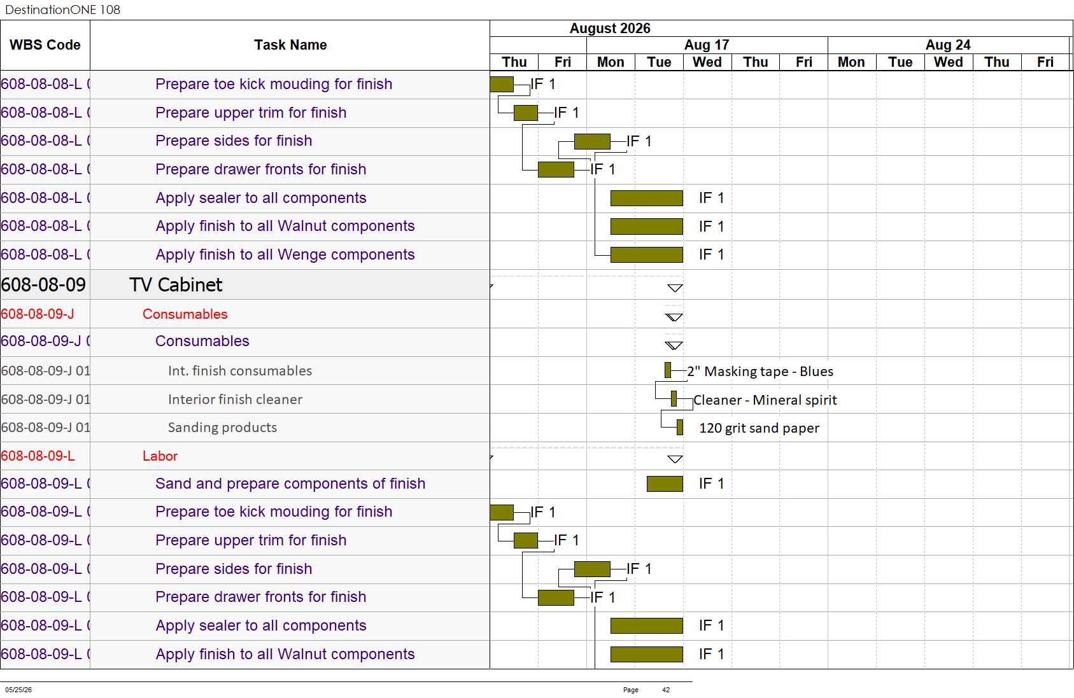This screenshot has height=698, width=1074.
Task: Click the Gantt bar for Cleaner - Mineral spirit
Action: pos(674,398)
